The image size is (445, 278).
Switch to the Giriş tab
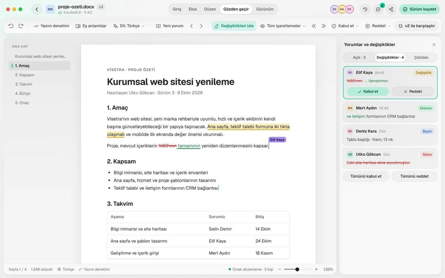(x=177, y=9)
